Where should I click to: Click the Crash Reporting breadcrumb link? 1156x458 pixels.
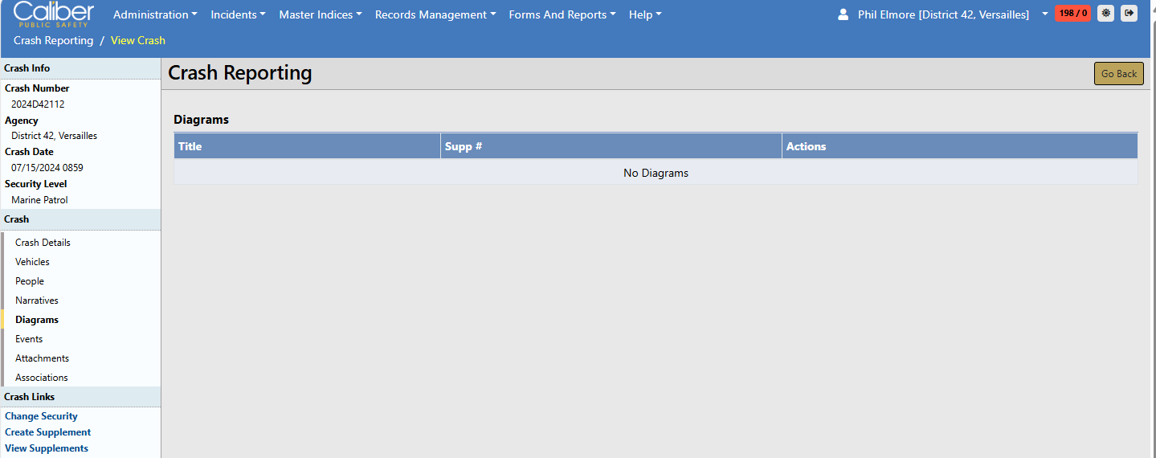click(53, 40)
